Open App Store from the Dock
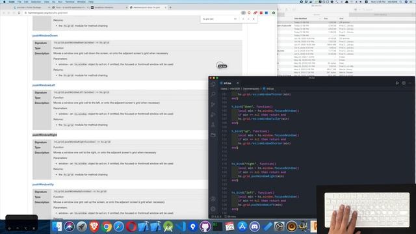 (242, 227)
